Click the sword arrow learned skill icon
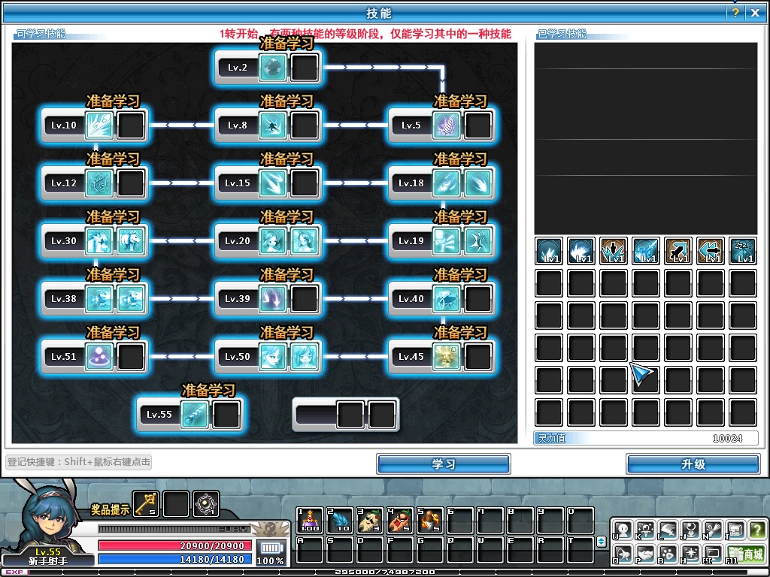Screen dimensions: 770x577 click(x=678, y=251)
